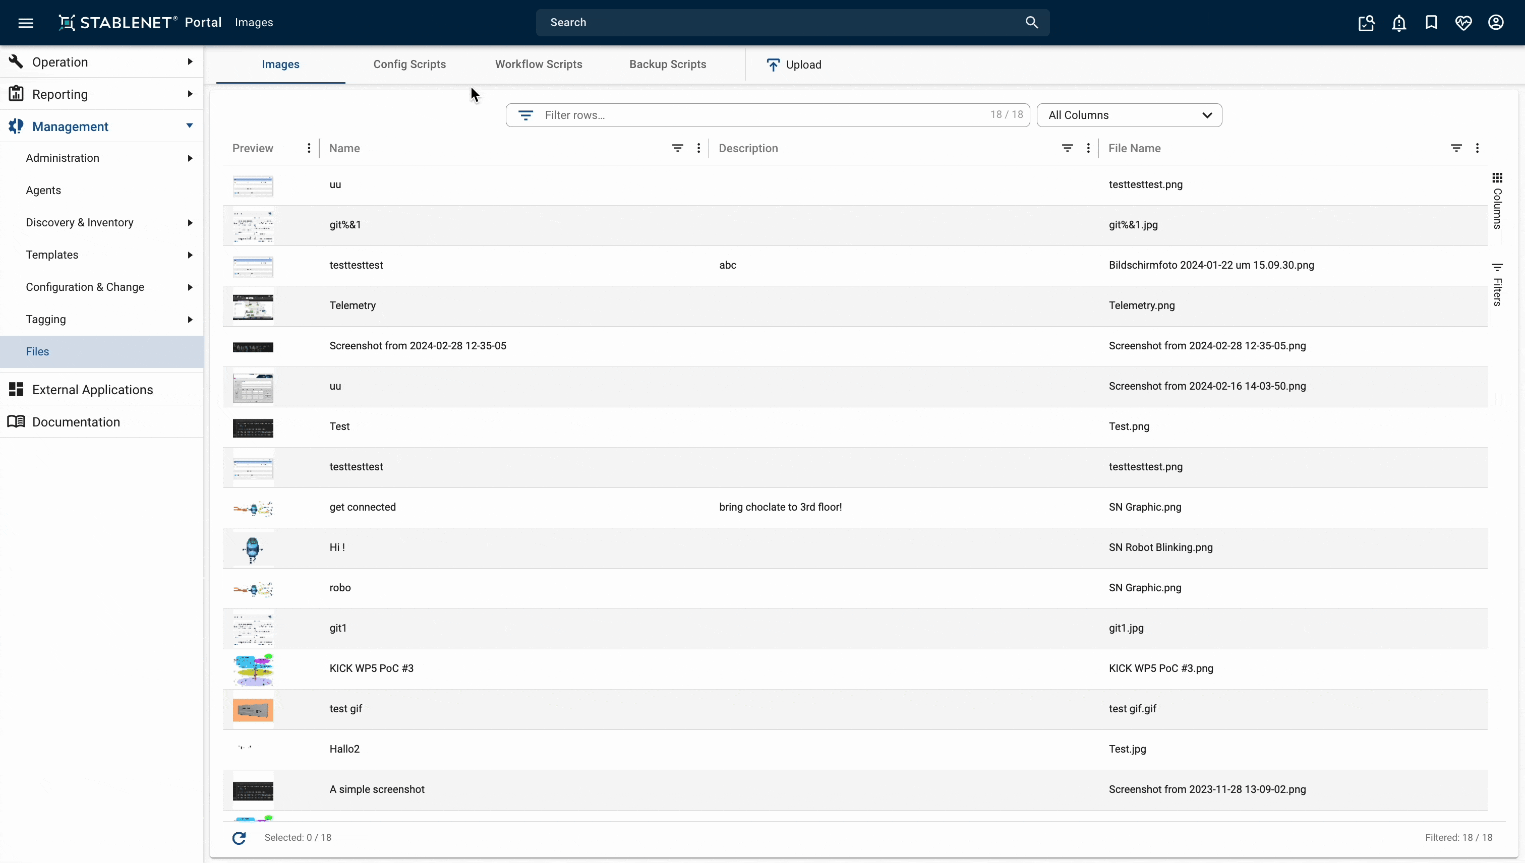This screenshot has height=863, width=1525.
Task: Click the 'SN Robot Blinking.png' file name
Action: [1160, 547]
